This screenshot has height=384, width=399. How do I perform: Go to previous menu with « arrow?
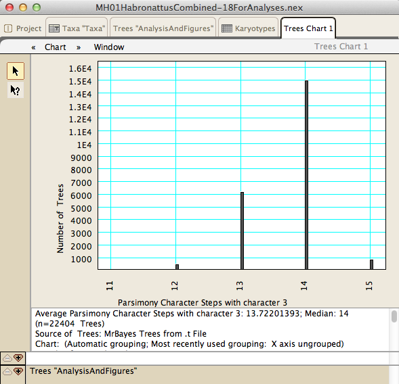click(34, 47)
